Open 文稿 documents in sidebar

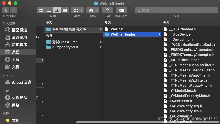point(18,67)
